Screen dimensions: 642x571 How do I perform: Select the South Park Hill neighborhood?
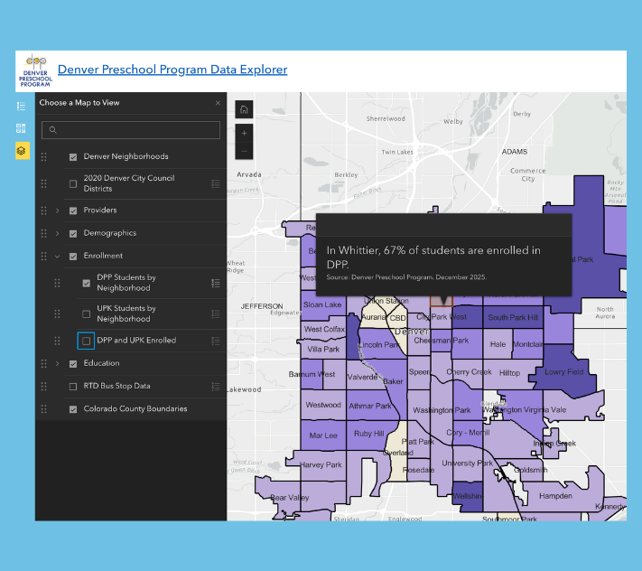(x=513, y=317)
